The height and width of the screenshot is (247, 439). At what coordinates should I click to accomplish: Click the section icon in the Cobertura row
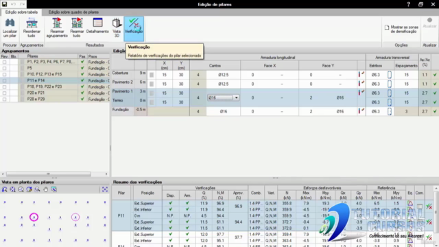(x=152, y=75)
